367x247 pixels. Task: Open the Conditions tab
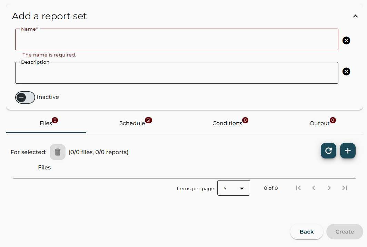pyautogui.click(x=227, y=123)
